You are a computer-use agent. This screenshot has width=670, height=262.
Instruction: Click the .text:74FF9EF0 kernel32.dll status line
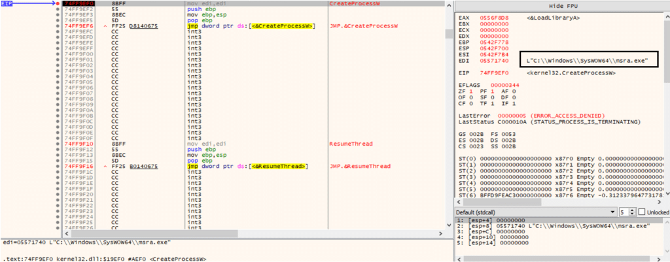pos(105,259)
